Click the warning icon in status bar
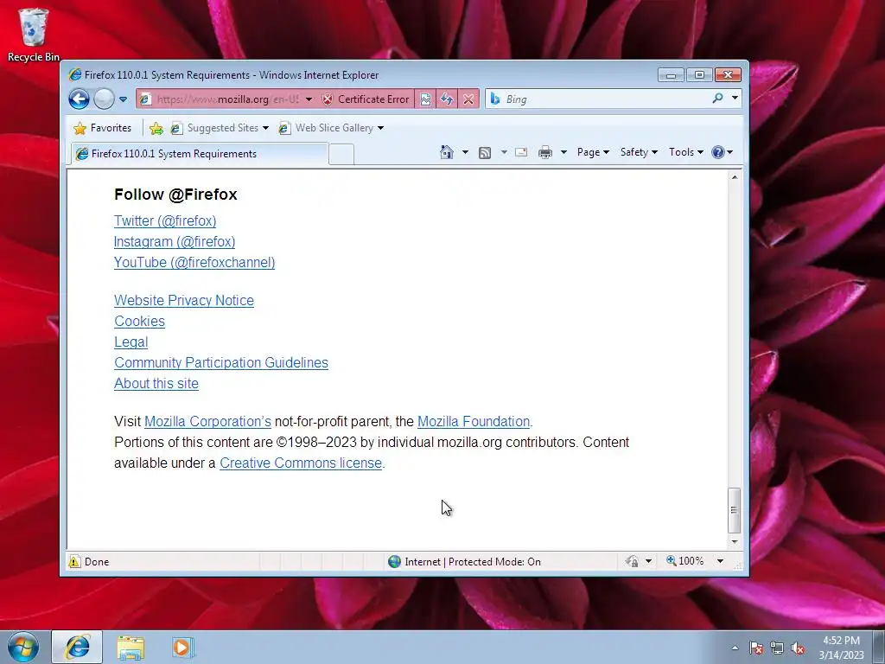Viewport: 885px width, 664px height. click(74, 562)
